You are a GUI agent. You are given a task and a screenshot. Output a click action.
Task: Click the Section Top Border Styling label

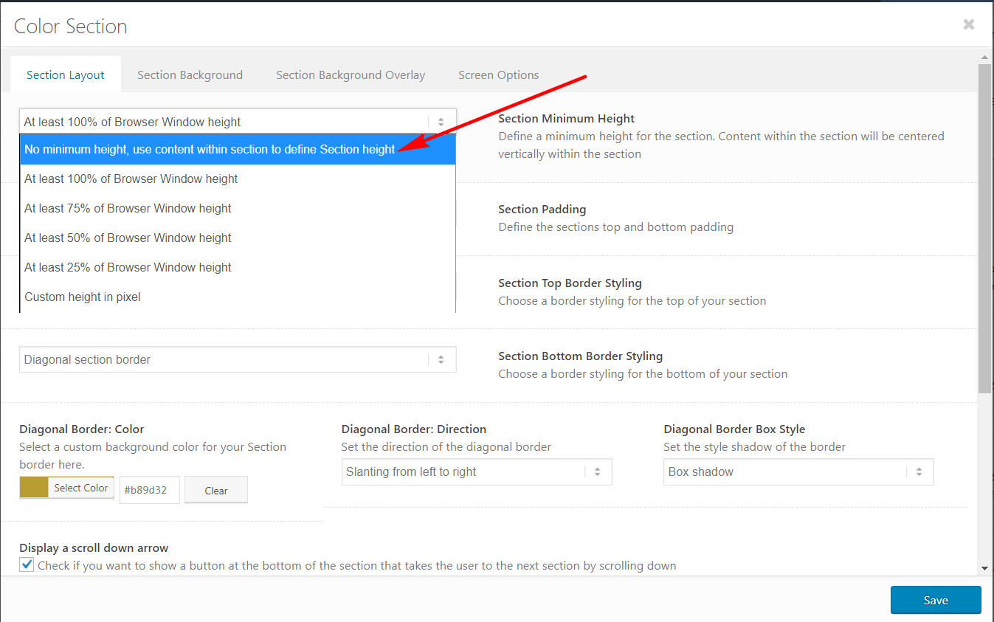[570, 283]
